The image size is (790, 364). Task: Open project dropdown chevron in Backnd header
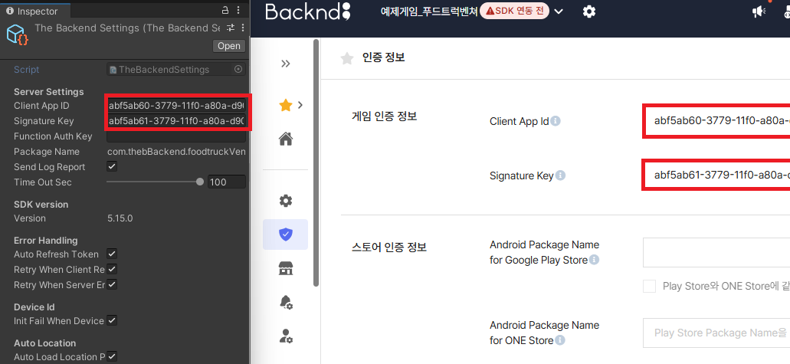[x=559, y=11]
